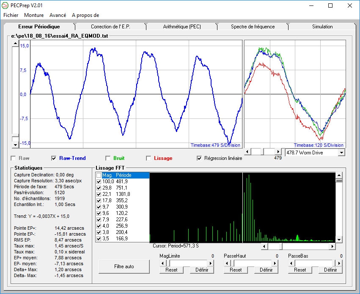The height and width of the screenshot is (294, 360).
Task: Uncheck the 100,0 / 481,9 period entry
Action: (99, 181)
